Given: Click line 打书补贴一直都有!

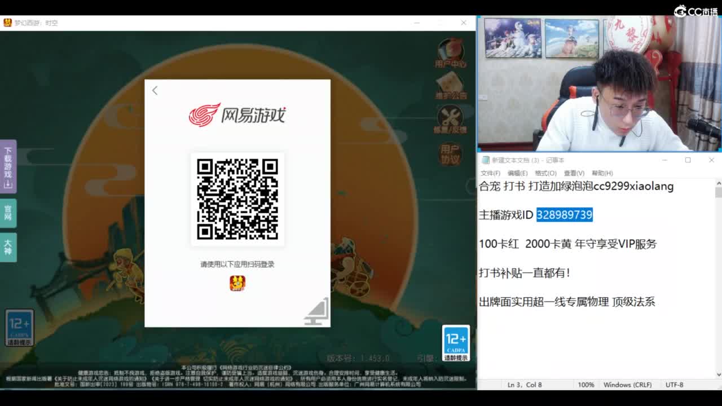Looking at the screenshot, I should (x=525, y=273).
